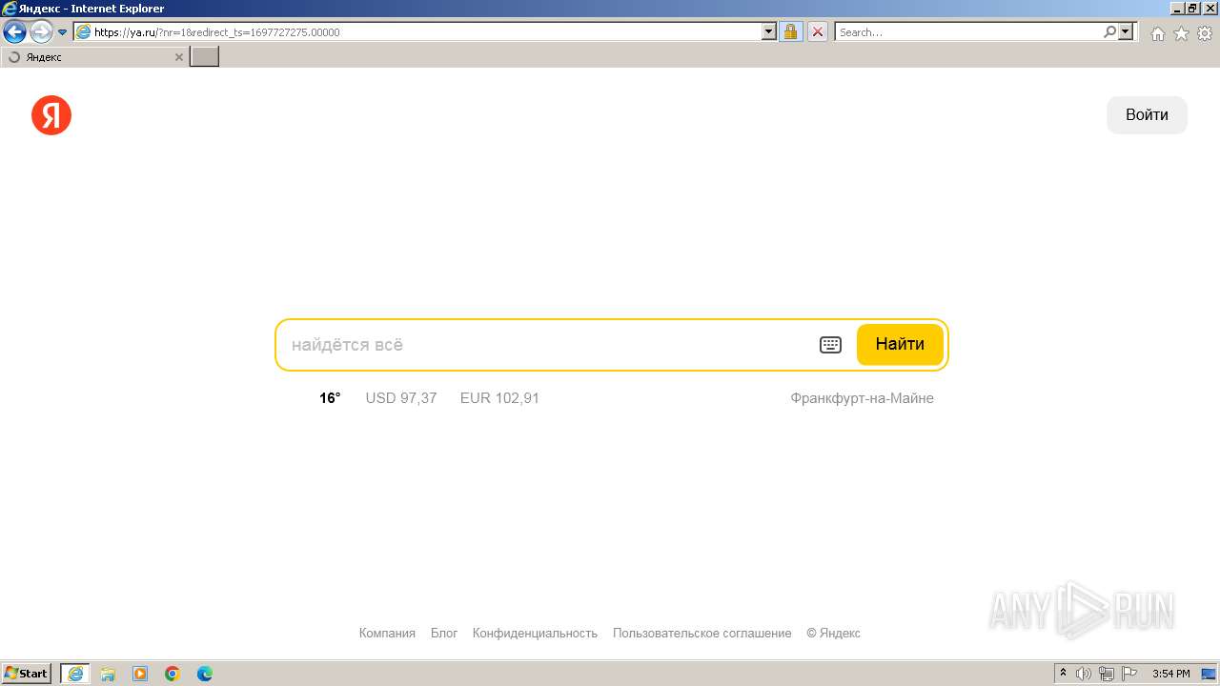
Task: Click the volume speaker tray icon
Action: click(1084, 674)
